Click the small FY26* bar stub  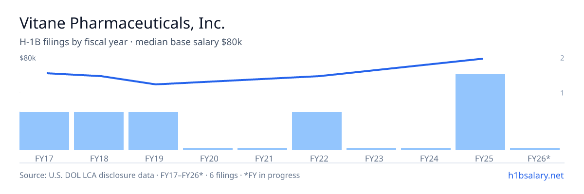pos(535,149)
